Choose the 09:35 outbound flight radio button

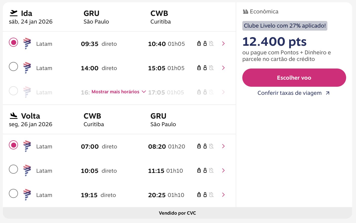click(13, 42)
